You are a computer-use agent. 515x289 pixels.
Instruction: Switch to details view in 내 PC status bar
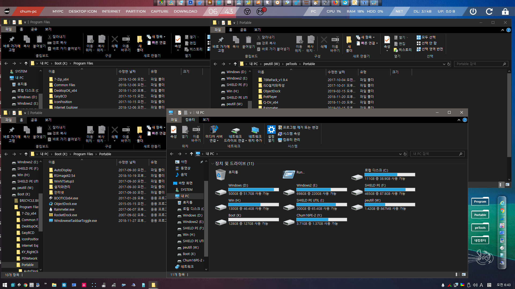[x=458, y=275]
